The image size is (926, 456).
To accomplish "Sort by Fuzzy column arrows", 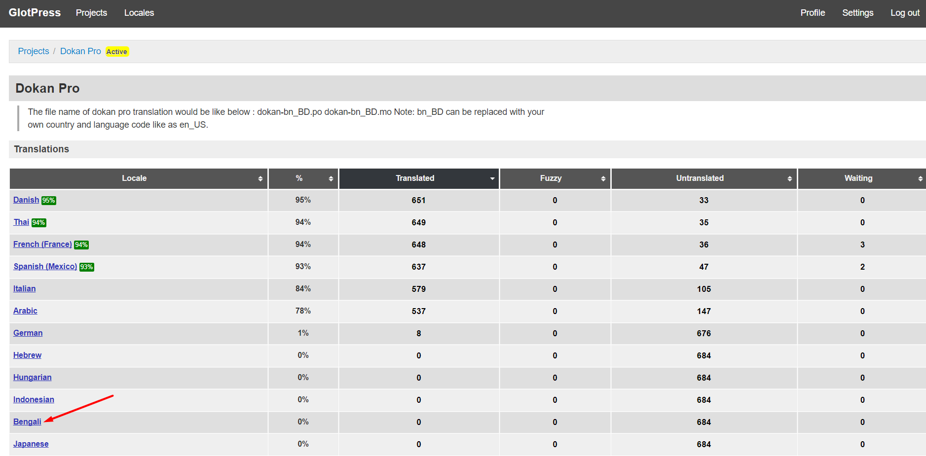I will click(x=603, y=179).
